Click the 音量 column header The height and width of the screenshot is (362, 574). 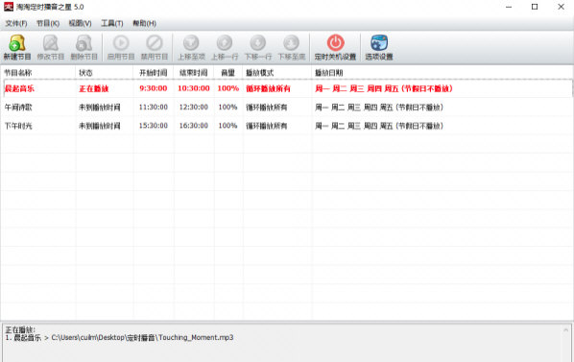coord(228,73)
